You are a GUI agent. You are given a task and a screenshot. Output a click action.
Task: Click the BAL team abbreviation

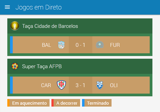pyautogui.click(x=46, y=45)
